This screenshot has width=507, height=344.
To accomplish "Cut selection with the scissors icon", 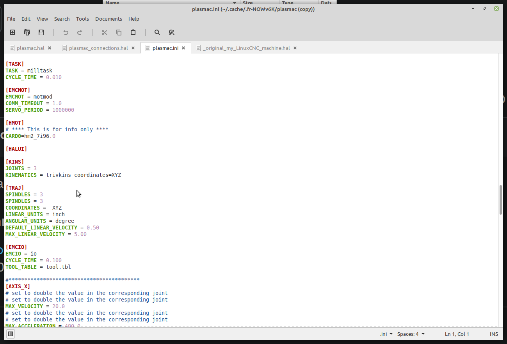I will pyautogui.click(x=104, y=32).
